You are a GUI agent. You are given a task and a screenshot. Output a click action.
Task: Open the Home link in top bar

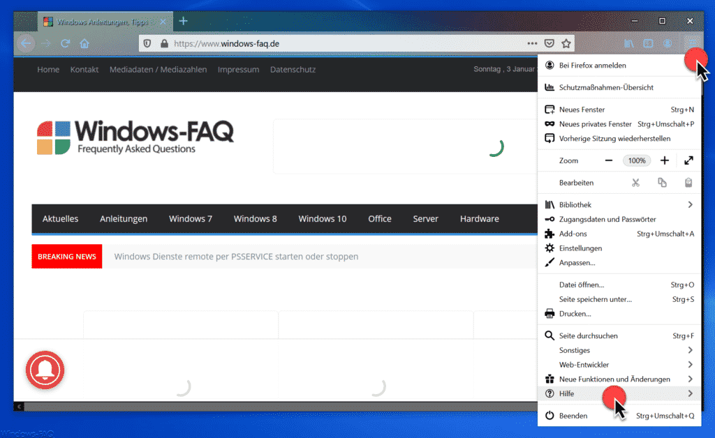coord(48,70)
